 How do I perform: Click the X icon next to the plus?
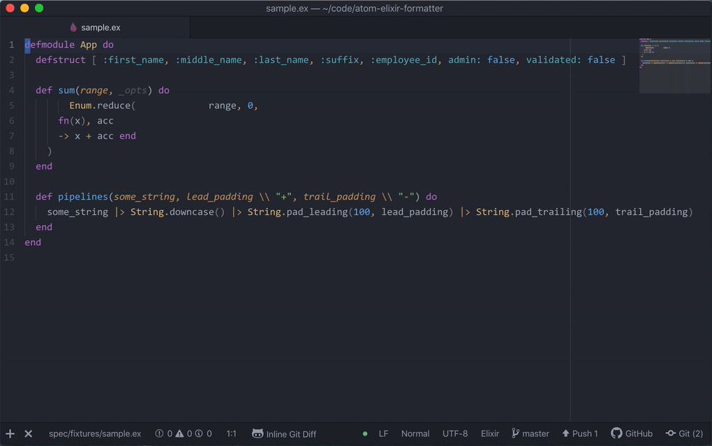[x=27, y=433]
